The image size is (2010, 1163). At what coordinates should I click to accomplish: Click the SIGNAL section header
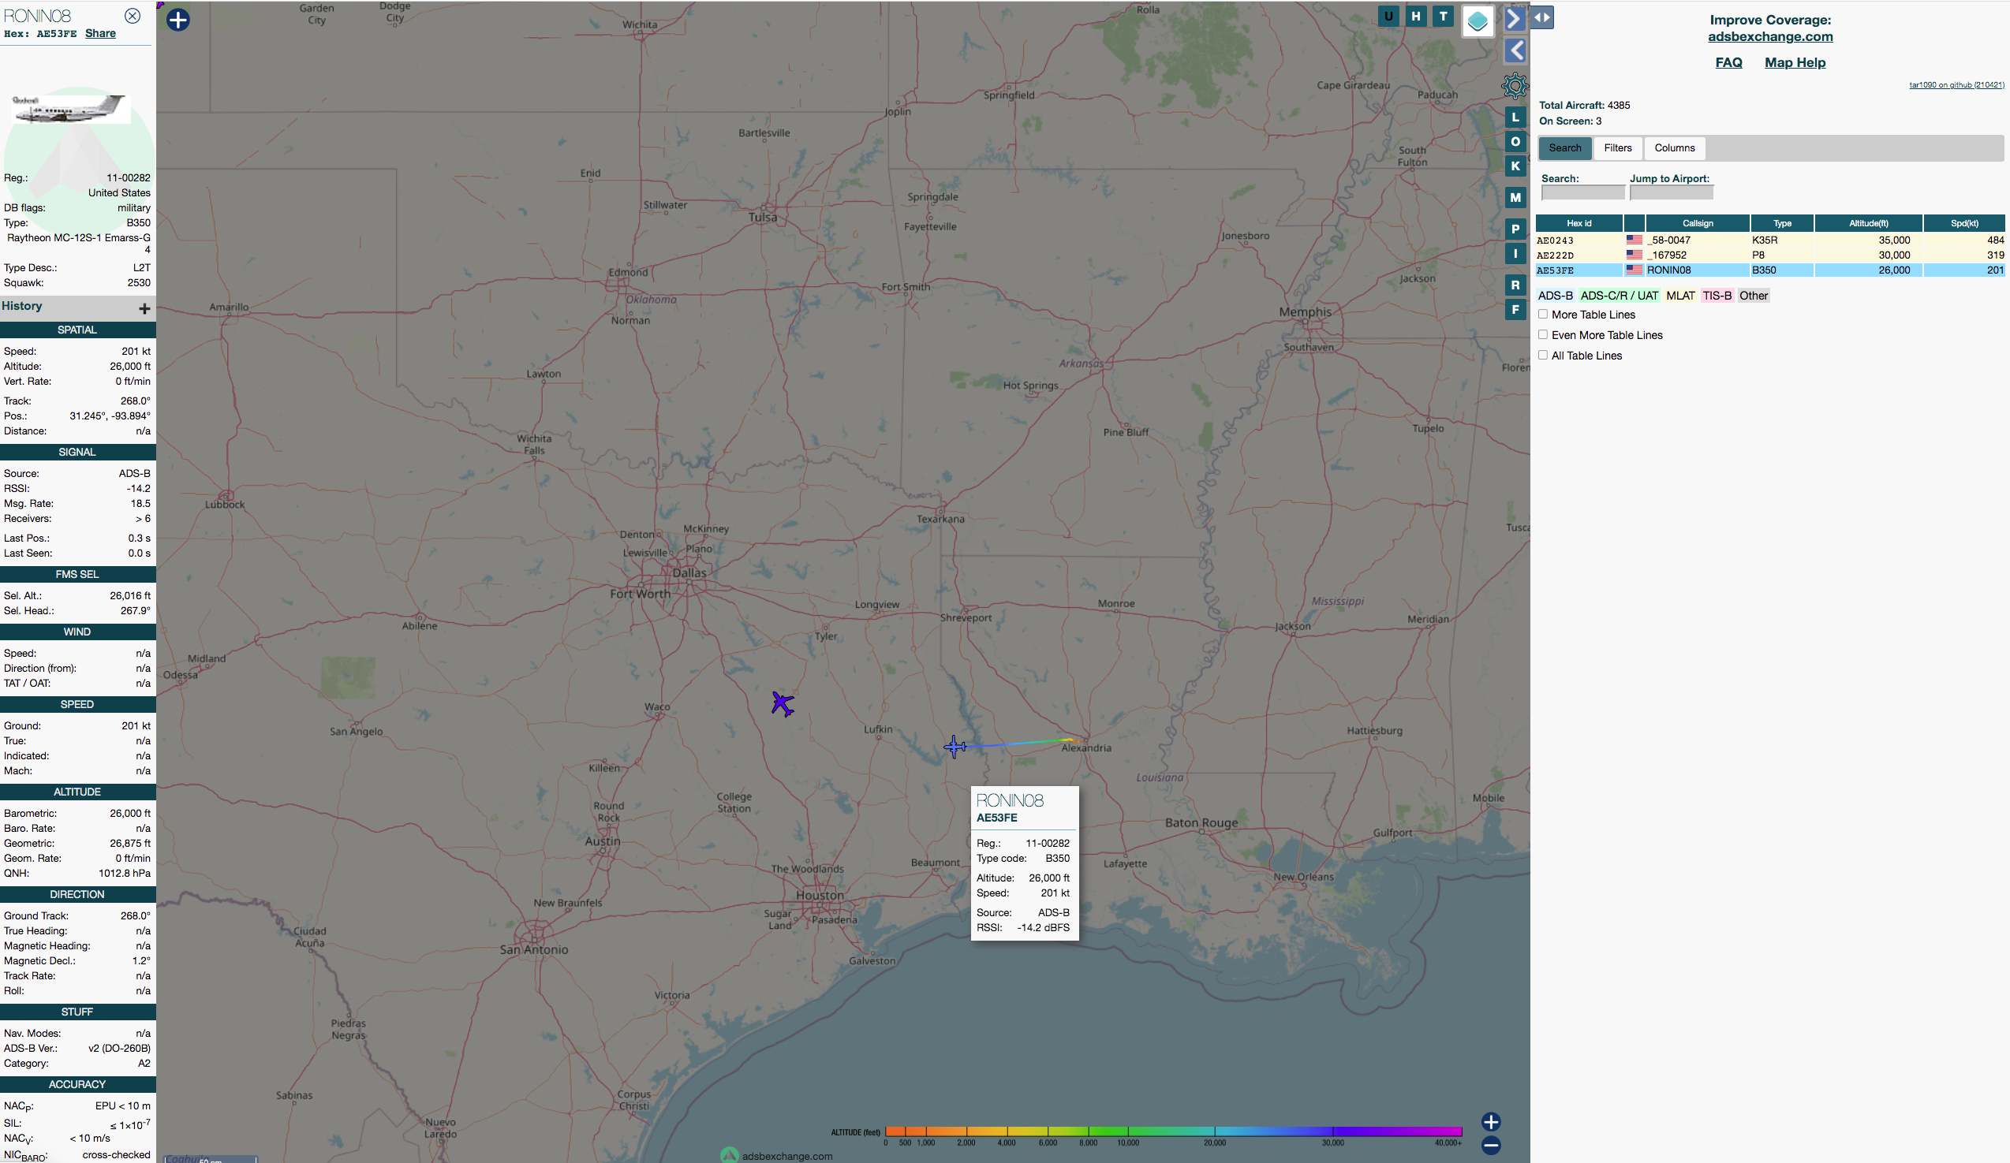(77, 452)
